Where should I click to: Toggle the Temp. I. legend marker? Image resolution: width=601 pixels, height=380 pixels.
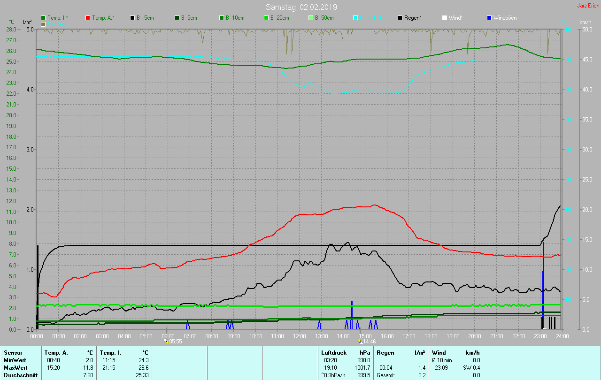pyautogui.click(x=43, y=18)
